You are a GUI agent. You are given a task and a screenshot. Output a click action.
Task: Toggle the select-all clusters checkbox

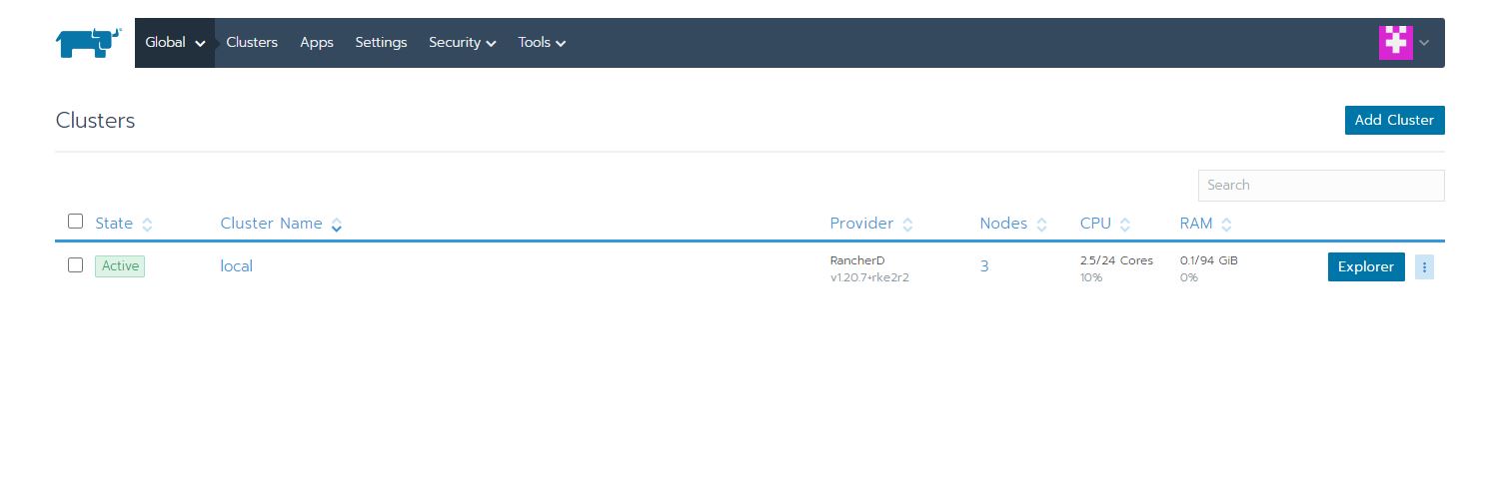75,222
